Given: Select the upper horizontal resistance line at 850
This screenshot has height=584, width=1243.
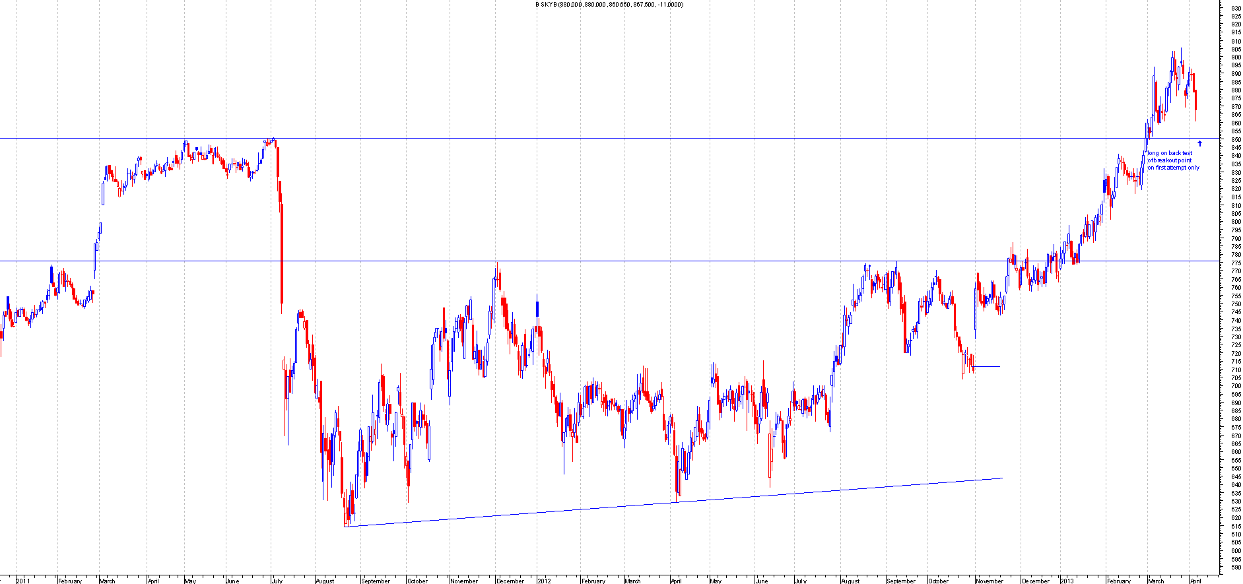Looking at the screenshot, I should pos(594,139).
